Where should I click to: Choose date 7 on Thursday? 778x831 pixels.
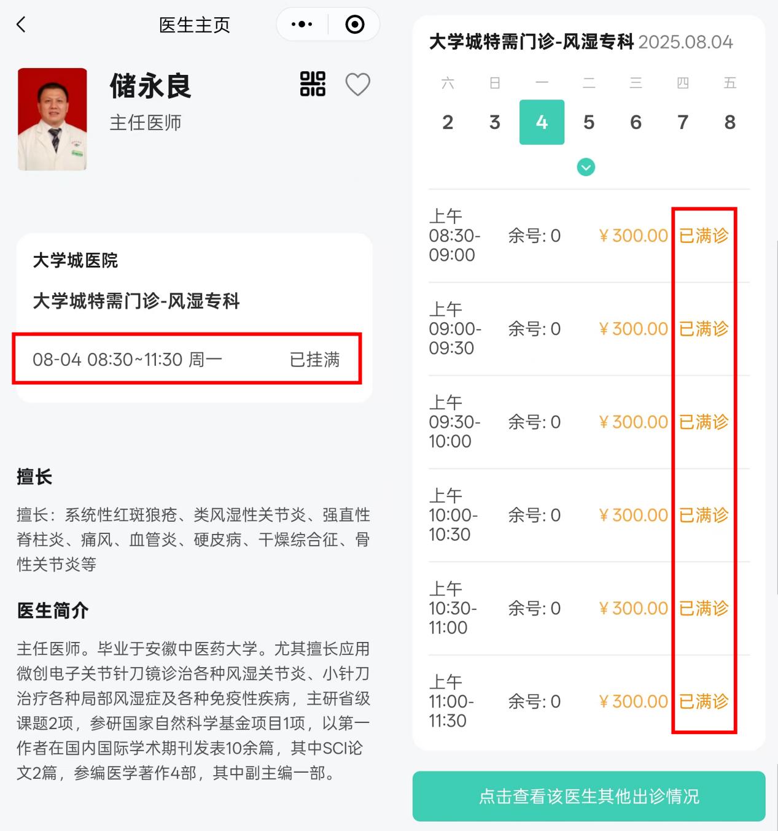(683, 122)
